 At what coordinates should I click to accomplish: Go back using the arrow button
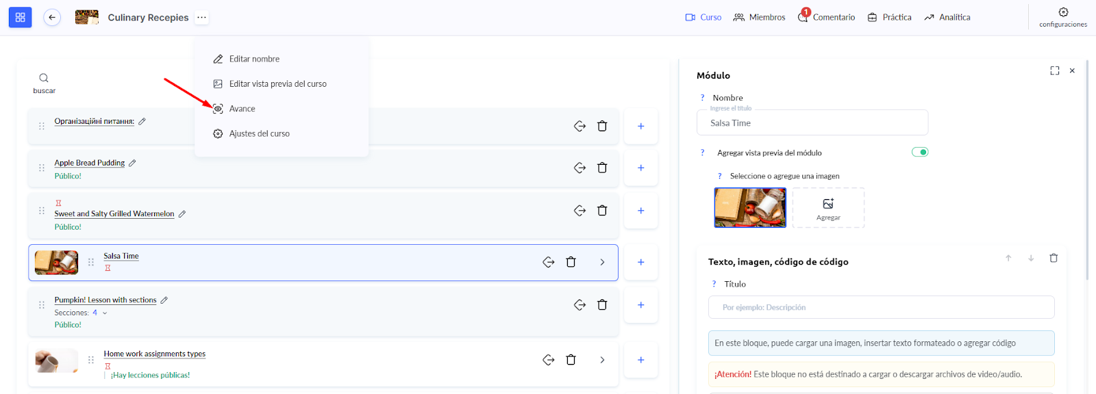[52, 17]
